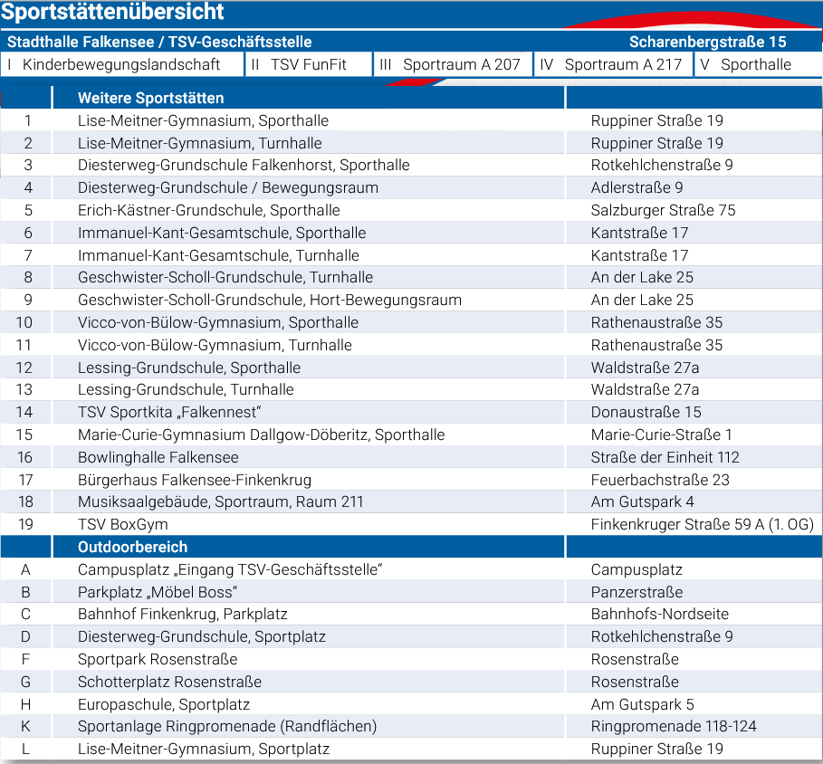This screenshot has width=823, height=764.
Task: Select 'Sportpark Rosenstraße' row
Action: pos(411,659)
